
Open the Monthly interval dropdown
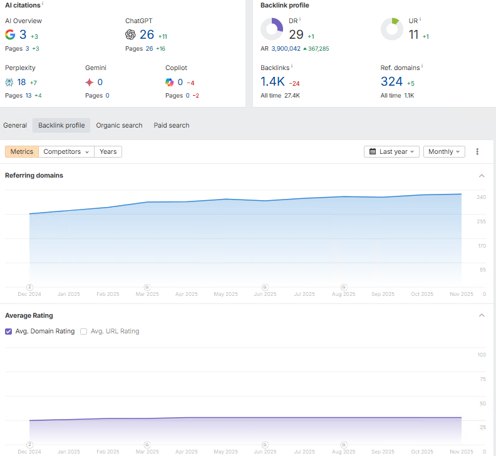point(444,151)
